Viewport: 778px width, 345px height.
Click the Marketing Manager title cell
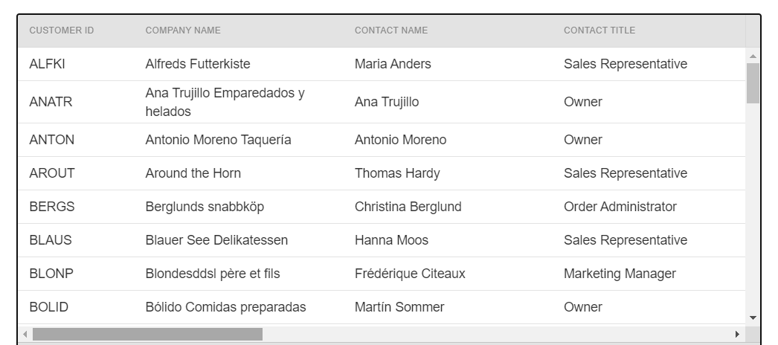pyautogui.click(x=620, y=274)
